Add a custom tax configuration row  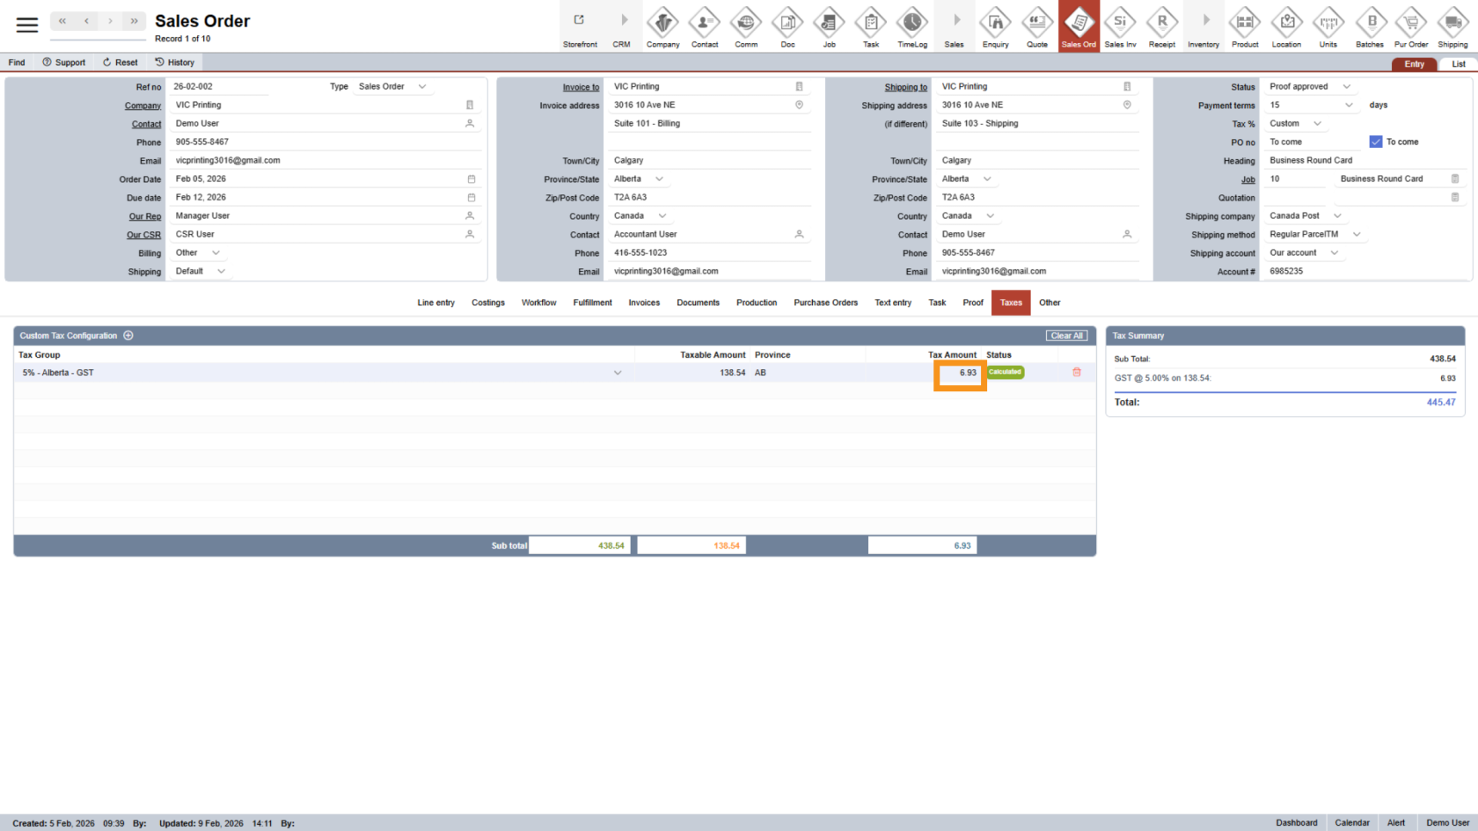coord(128,335)
